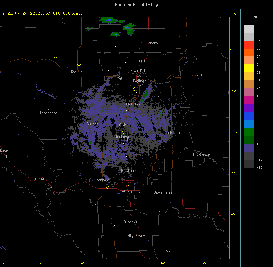Pick the lightest gray 70-80 dBZ swatch
Image resolution: width=273 pixels, height=267 pixels.
coord(249,29)
